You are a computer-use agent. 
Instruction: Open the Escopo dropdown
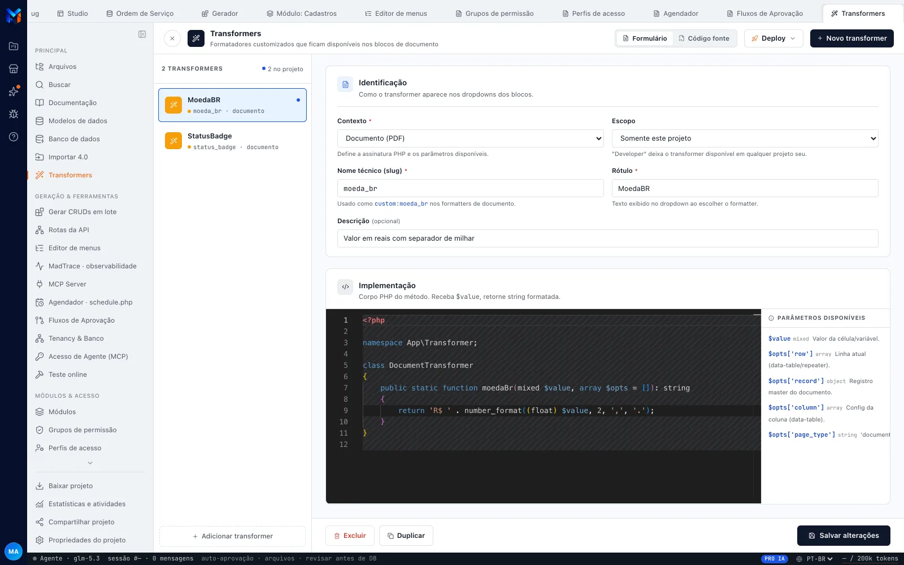[x=745, y=138]
